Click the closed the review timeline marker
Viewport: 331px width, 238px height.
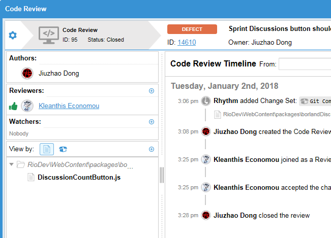click(206, 215)
